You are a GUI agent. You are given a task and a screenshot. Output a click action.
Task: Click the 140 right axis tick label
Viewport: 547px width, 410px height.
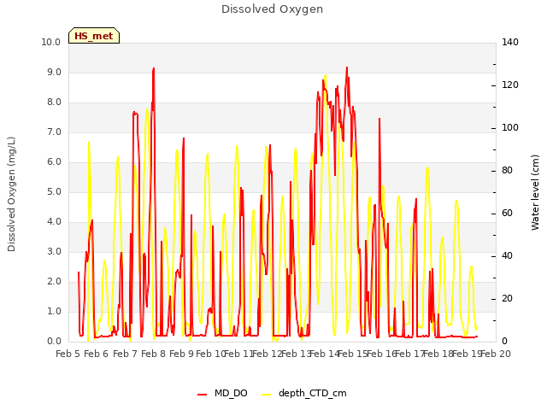510,42
